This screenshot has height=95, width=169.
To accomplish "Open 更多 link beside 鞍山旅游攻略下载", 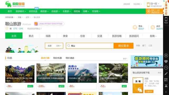I will point(160,73).
